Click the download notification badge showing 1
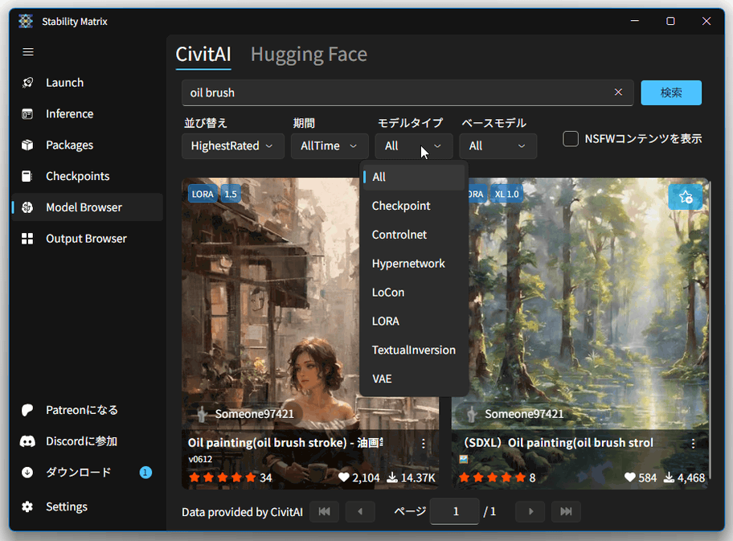This screenshot has height=541, width=733. coord(145,472)
